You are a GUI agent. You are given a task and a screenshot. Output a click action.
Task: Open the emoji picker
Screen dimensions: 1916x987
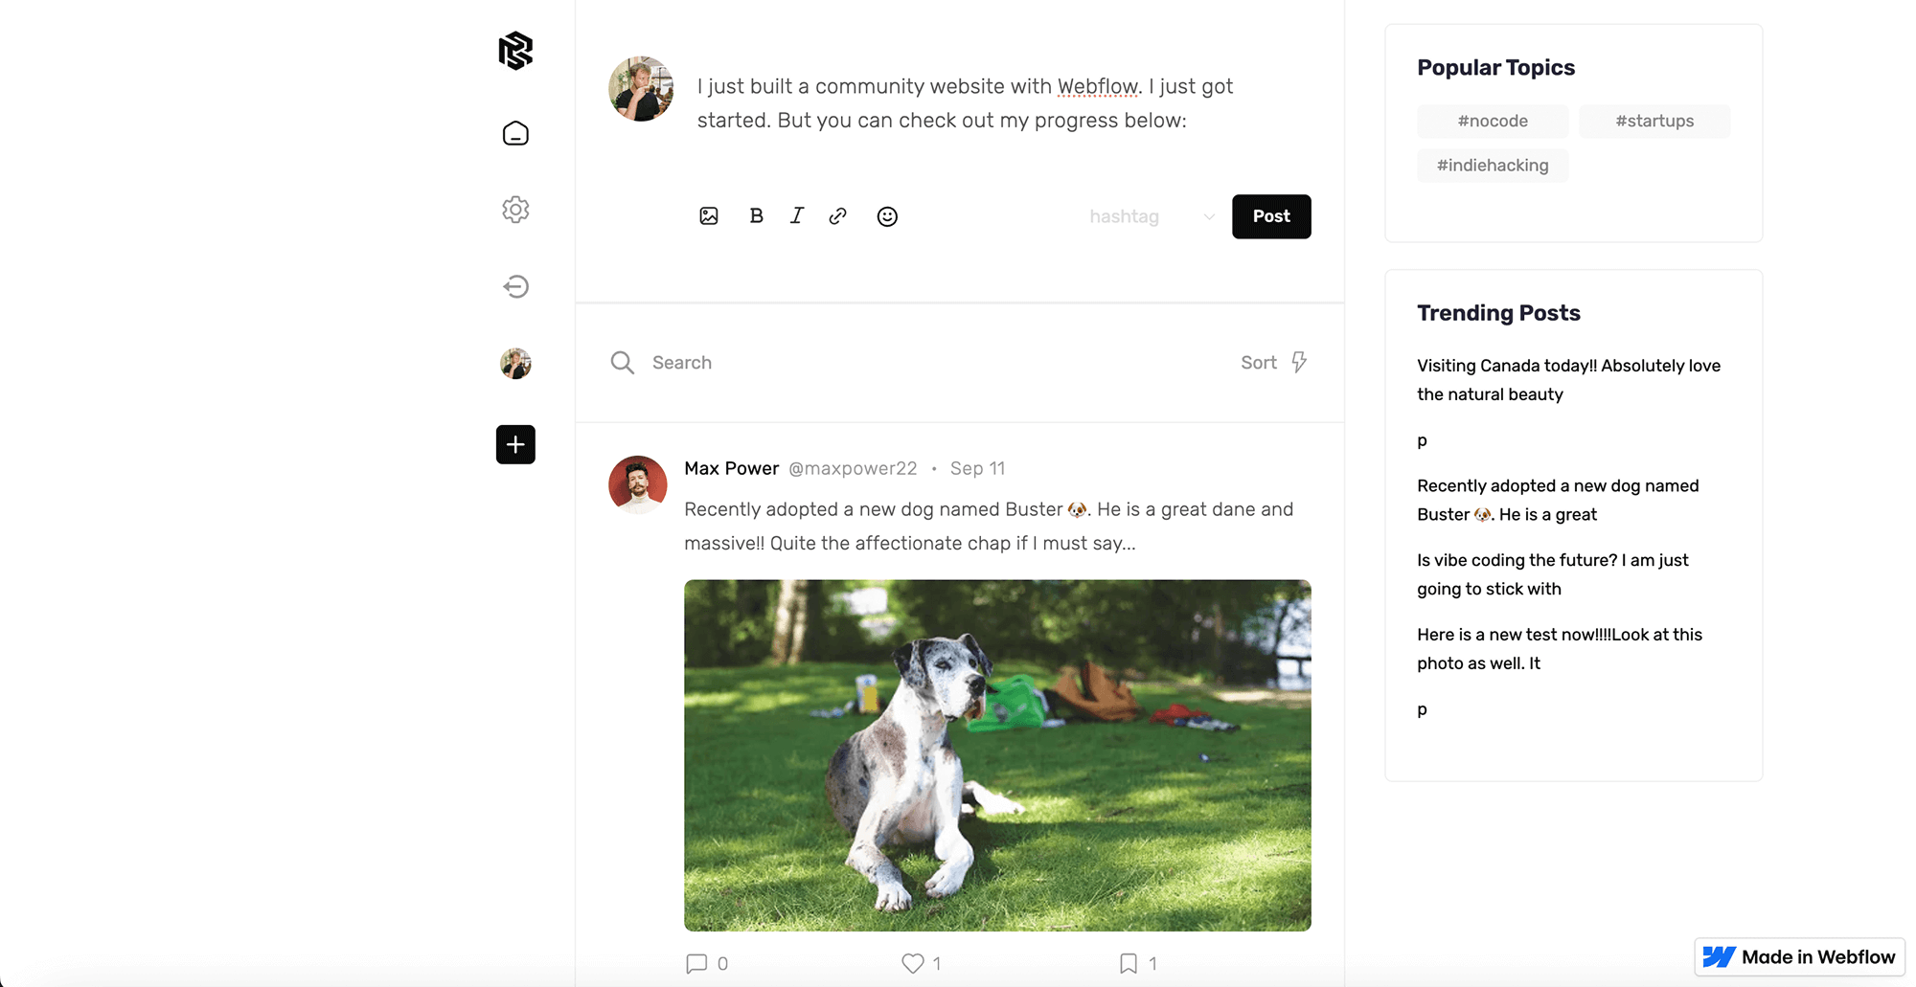tap(887, 216)
